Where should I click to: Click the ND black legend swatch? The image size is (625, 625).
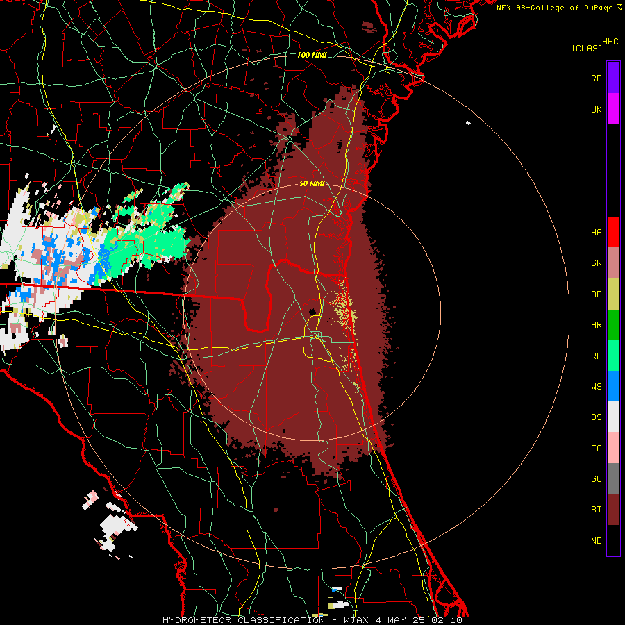(x=613, y=540)
